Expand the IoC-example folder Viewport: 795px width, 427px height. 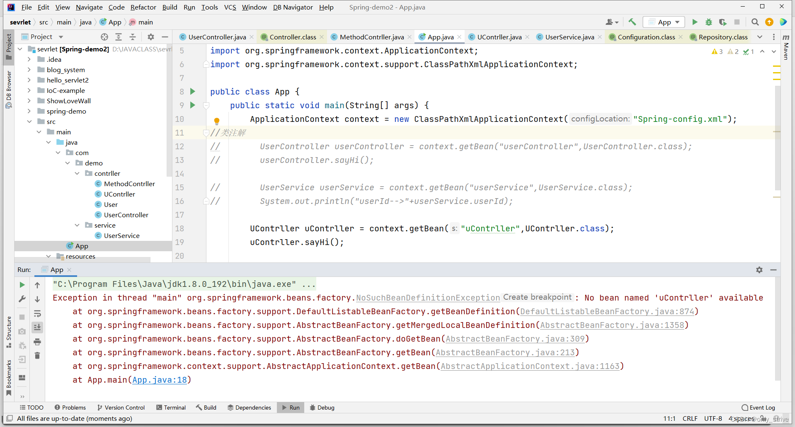click(x=29, y=90)
